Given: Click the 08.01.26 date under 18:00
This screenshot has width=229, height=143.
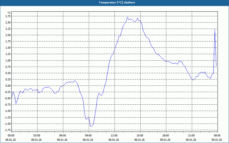Looking at the screenshot, I should pyautogui.click(x=165, y=140).
